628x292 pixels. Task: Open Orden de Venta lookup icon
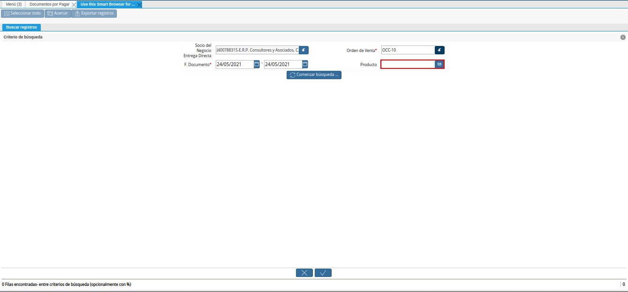click(440, 50)
